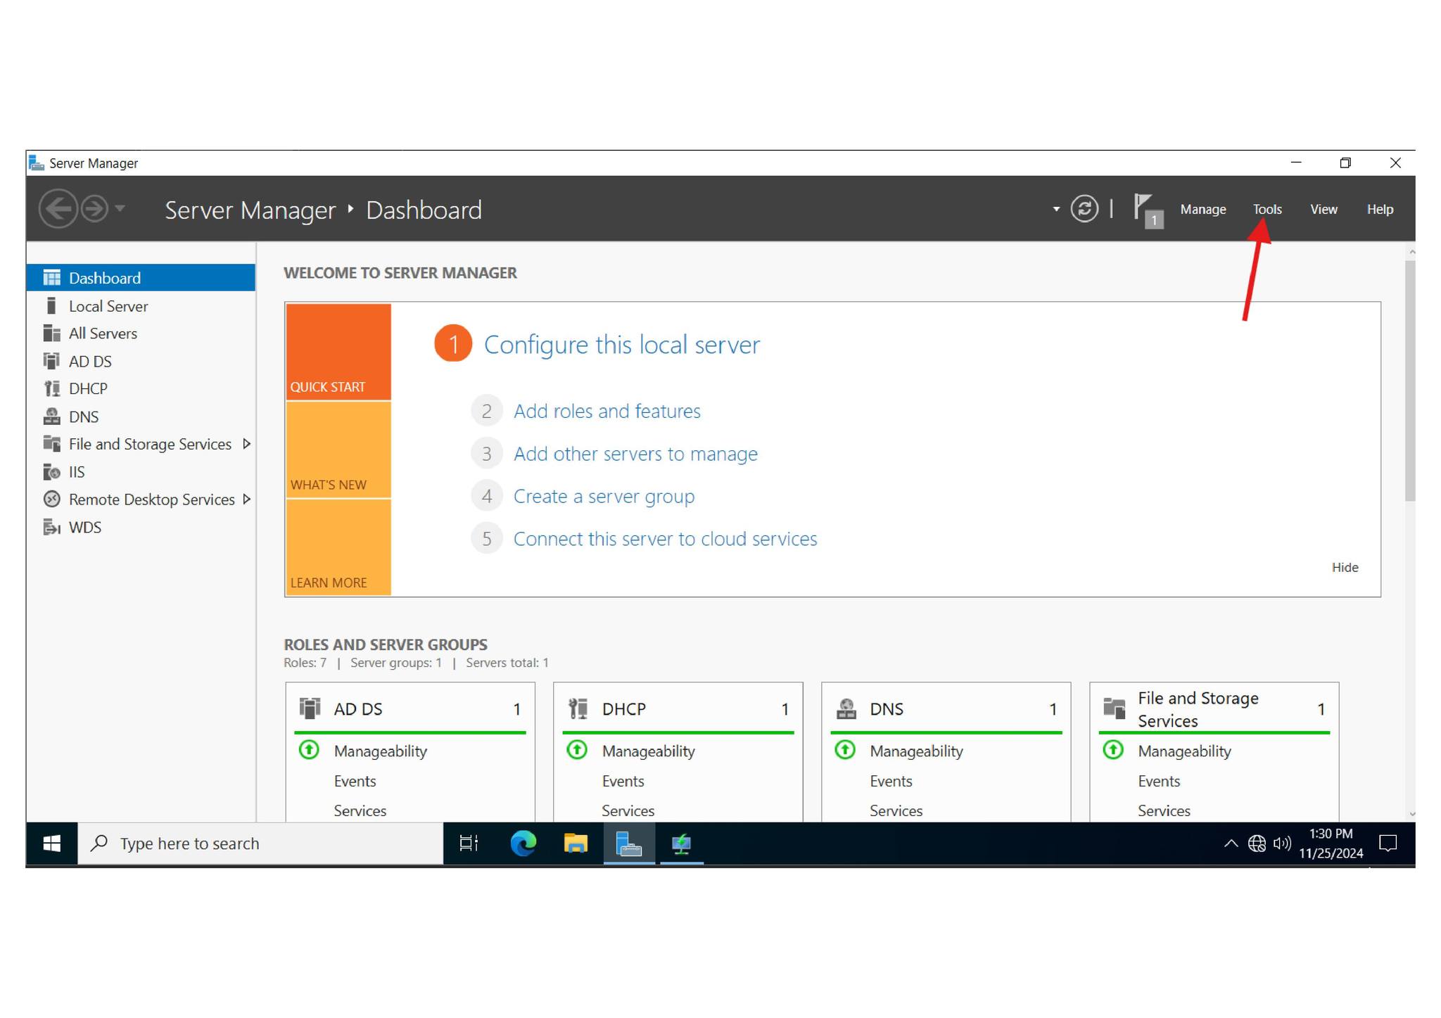Select DNS in the sidebar
Viewport: 1441px width, 1018px height.
click(141, 417)
